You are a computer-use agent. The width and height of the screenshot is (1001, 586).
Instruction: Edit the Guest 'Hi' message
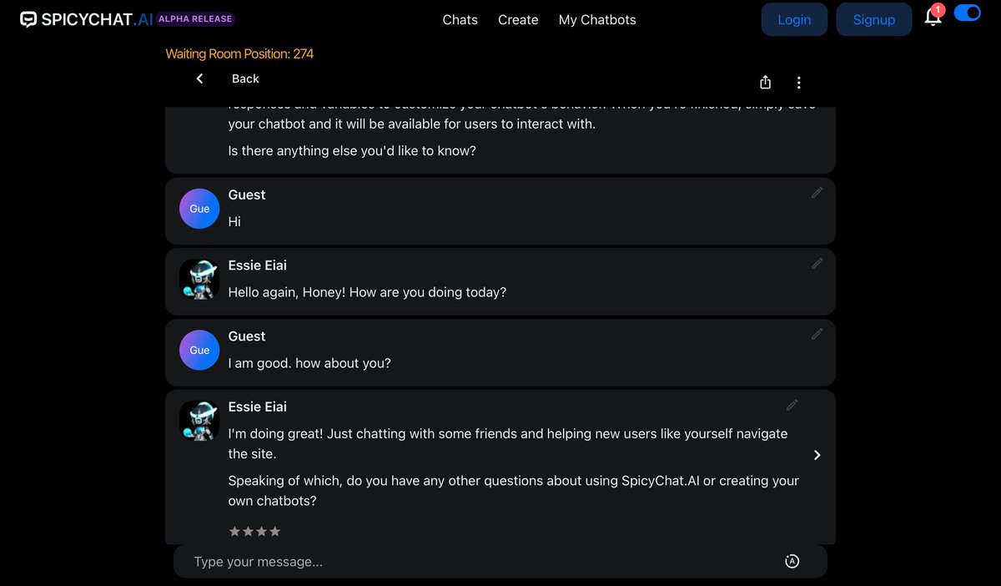pos(817,192)
